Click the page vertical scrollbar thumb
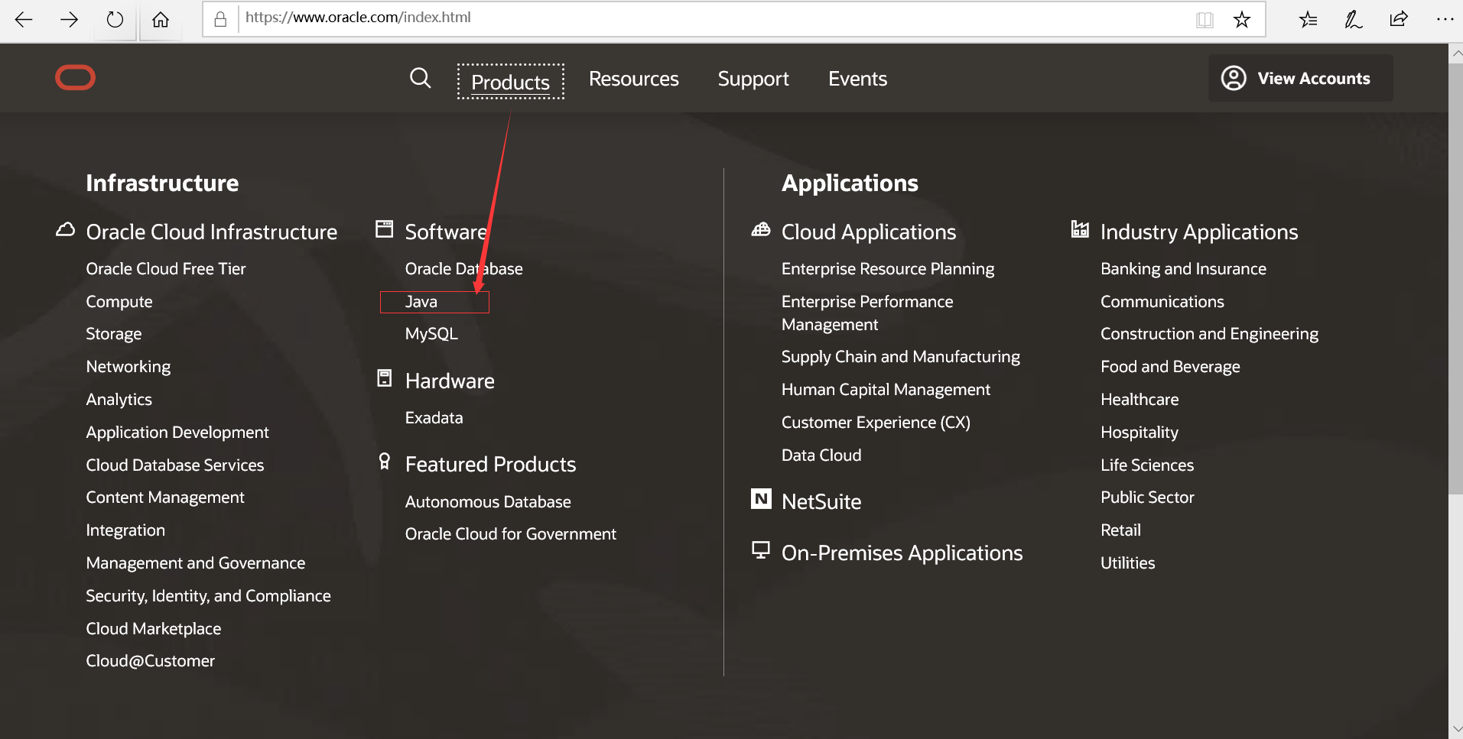The image size is (1463, 739). coord(1455,279)
